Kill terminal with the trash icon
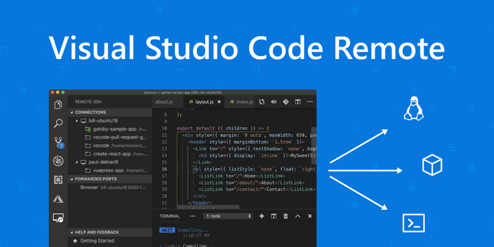Viewport: 494px width, 247px height. coord(285,216)
